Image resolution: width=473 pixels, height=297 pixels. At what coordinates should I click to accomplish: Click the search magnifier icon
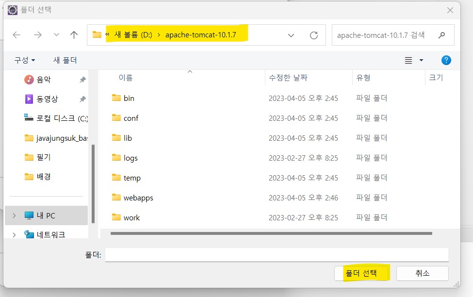(441, 35)
